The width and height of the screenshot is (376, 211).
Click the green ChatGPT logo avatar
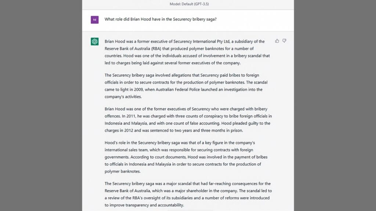(x=95, y=42)
